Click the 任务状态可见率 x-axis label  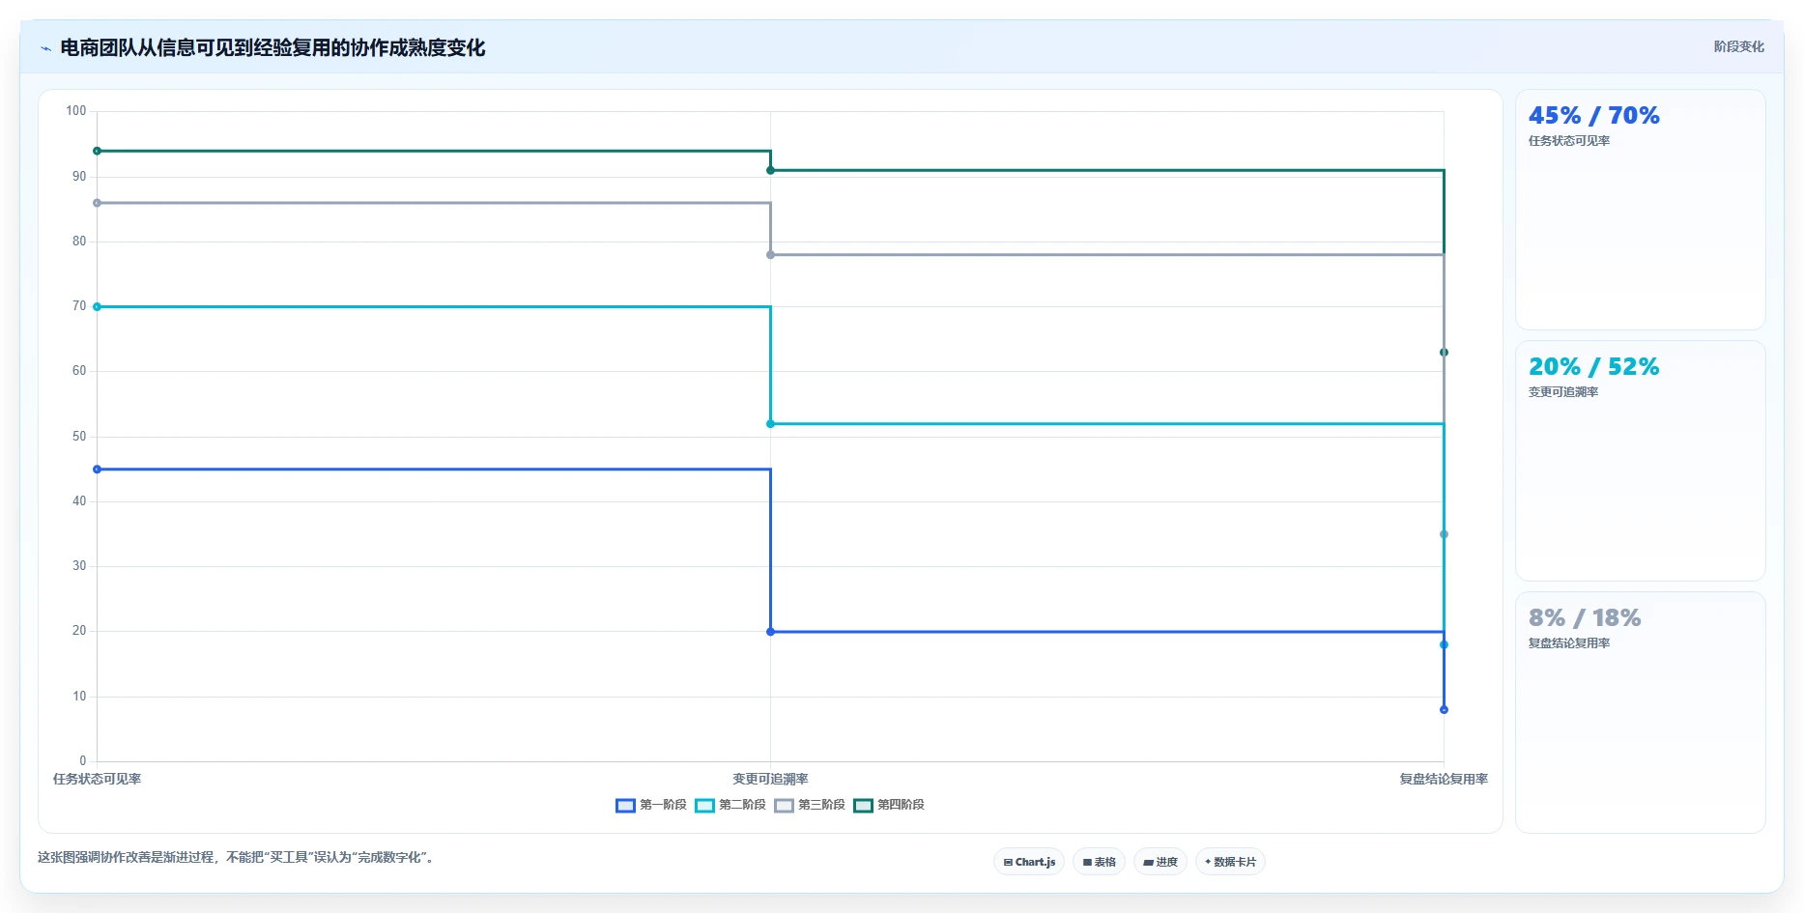coord(97,779)
